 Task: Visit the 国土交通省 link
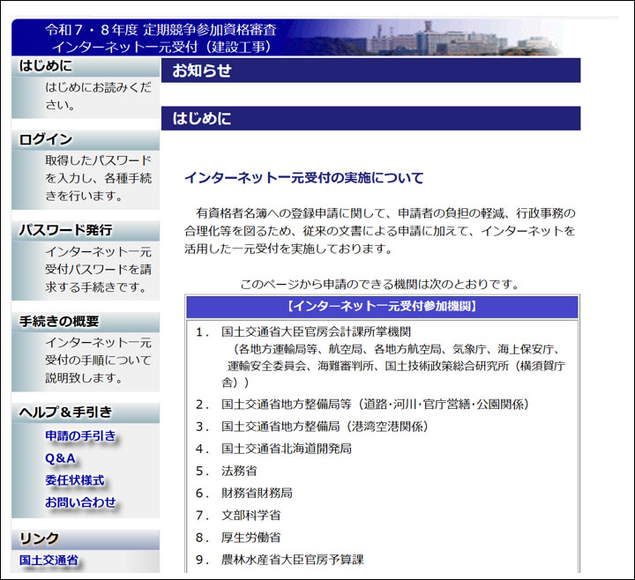click(49, 561)
